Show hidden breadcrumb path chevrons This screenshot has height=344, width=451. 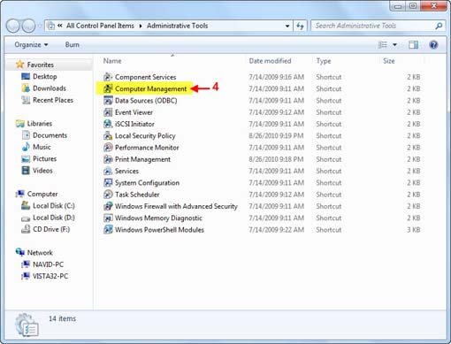(x=60, y=26)
